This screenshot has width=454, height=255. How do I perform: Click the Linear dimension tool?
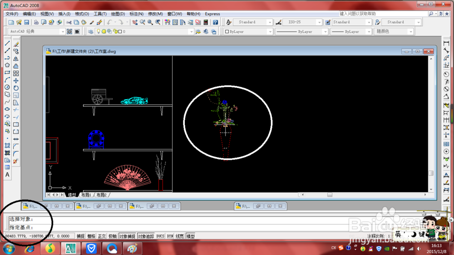(446, 44)
